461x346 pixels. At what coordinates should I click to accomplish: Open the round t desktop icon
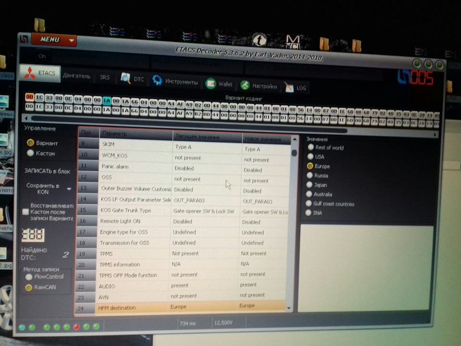259,40
